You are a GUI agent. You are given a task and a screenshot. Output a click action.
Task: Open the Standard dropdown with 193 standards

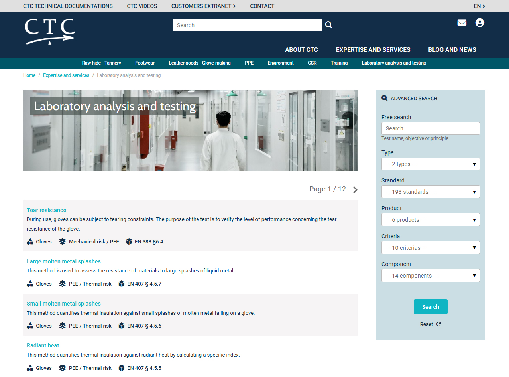pos(430,192)
